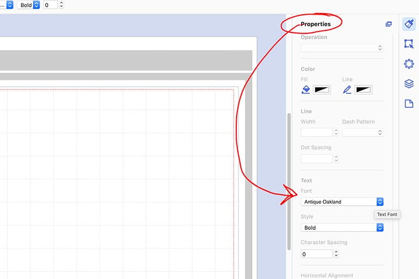The image size is (419, 279).
Task: Open the Dash Pattern dropdown
Action: click(x=362, y=132)
